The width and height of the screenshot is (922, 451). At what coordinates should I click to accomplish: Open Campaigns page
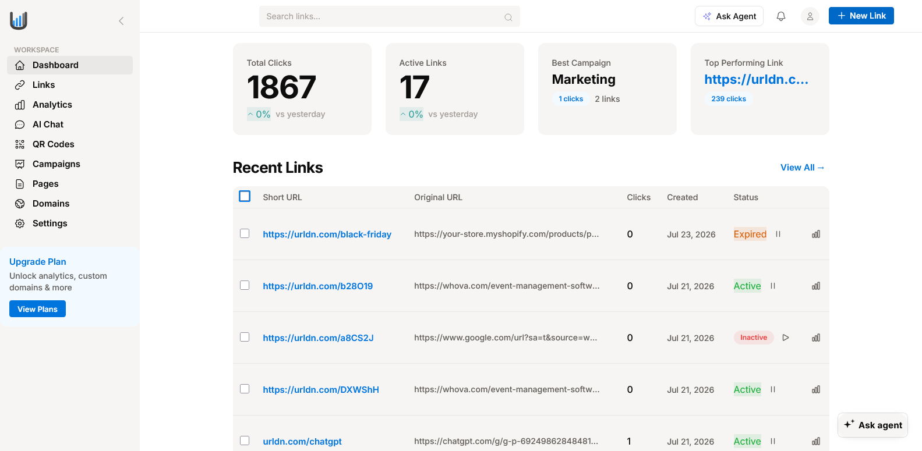[x=70, y=164]
